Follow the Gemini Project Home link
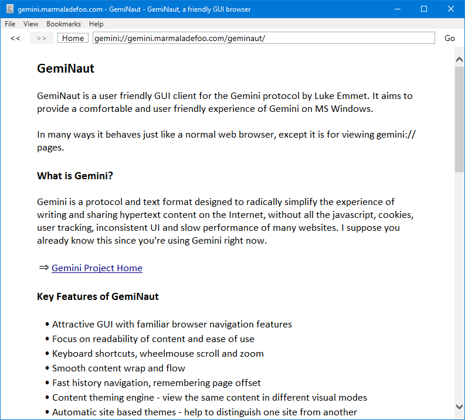Viewport: 465px width, 420px height. (x=97, y=268)
